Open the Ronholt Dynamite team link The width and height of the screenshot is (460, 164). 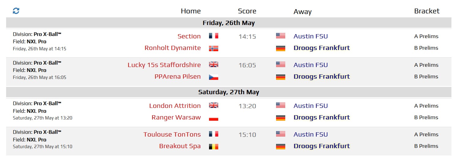pyautogui.click(x=173, y=48)
